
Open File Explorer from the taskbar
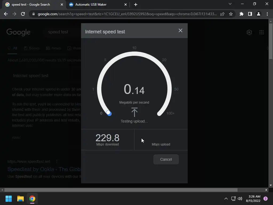coord(20,199)
